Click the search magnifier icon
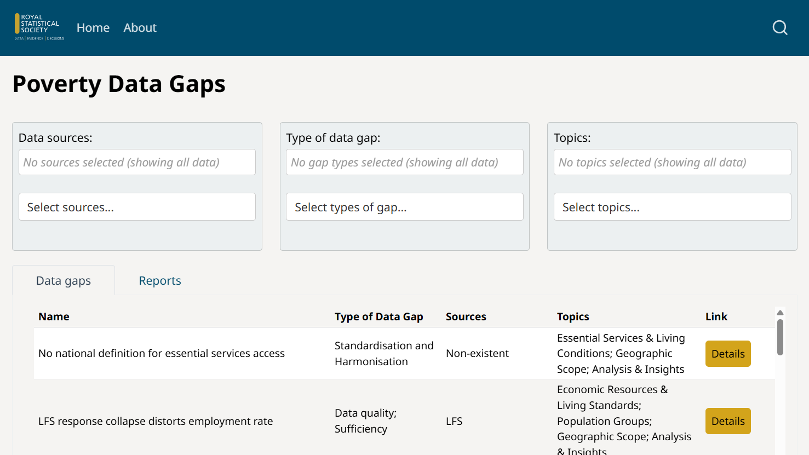This screenshot has height=455, width=809. (x=780, y=27)
